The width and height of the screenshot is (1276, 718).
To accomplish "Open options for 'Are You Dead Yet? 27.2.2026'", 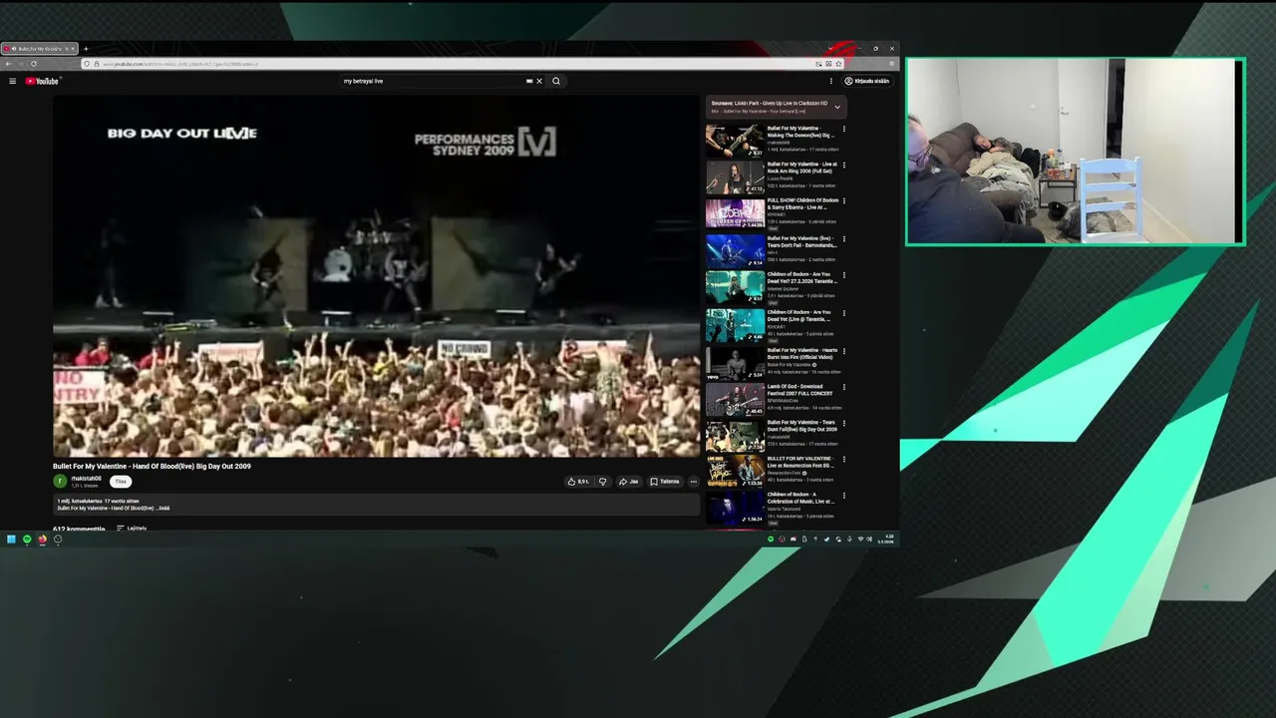I will (843, 275).
